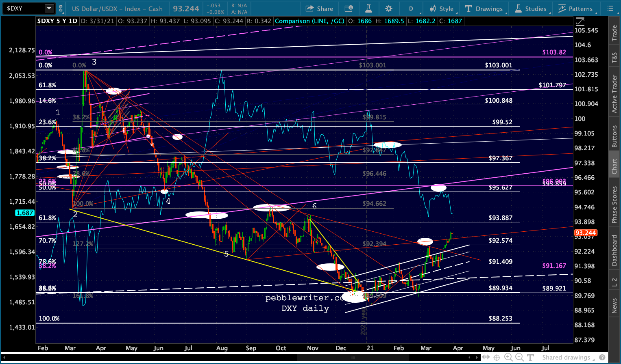Zoom in on the chart
Image resolution: width=621 pixels, height=364 pixels.
pos(508,358)
